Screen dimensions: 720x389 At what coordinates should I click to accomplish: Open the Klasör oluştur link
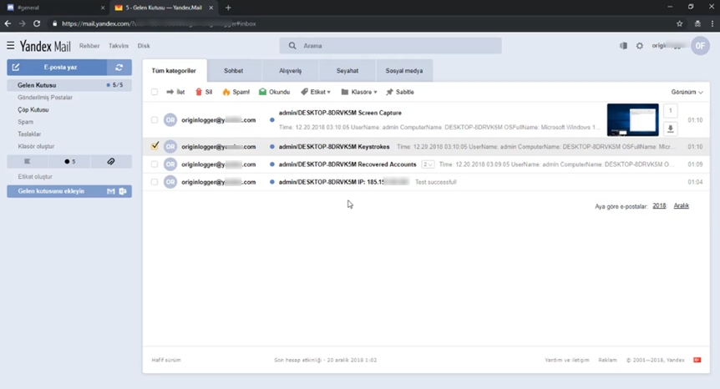pyautogui.click(x=36, y=145)
